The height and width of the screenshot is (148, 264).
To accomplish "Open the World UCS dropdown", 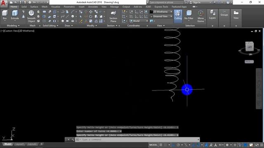I will [139, 21].
